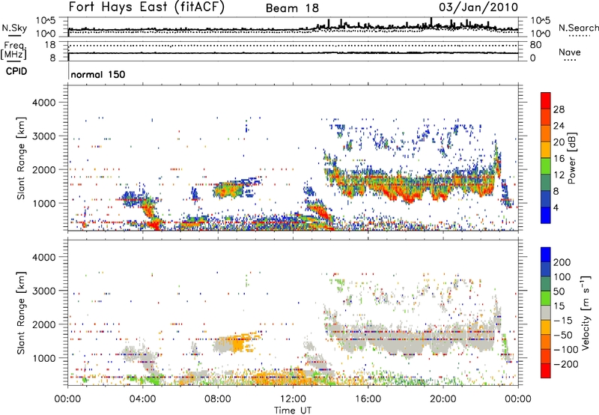Click the '04:00' time tick label
The width and height of the screenshot is (599, 415).
(x=143, y=399)
